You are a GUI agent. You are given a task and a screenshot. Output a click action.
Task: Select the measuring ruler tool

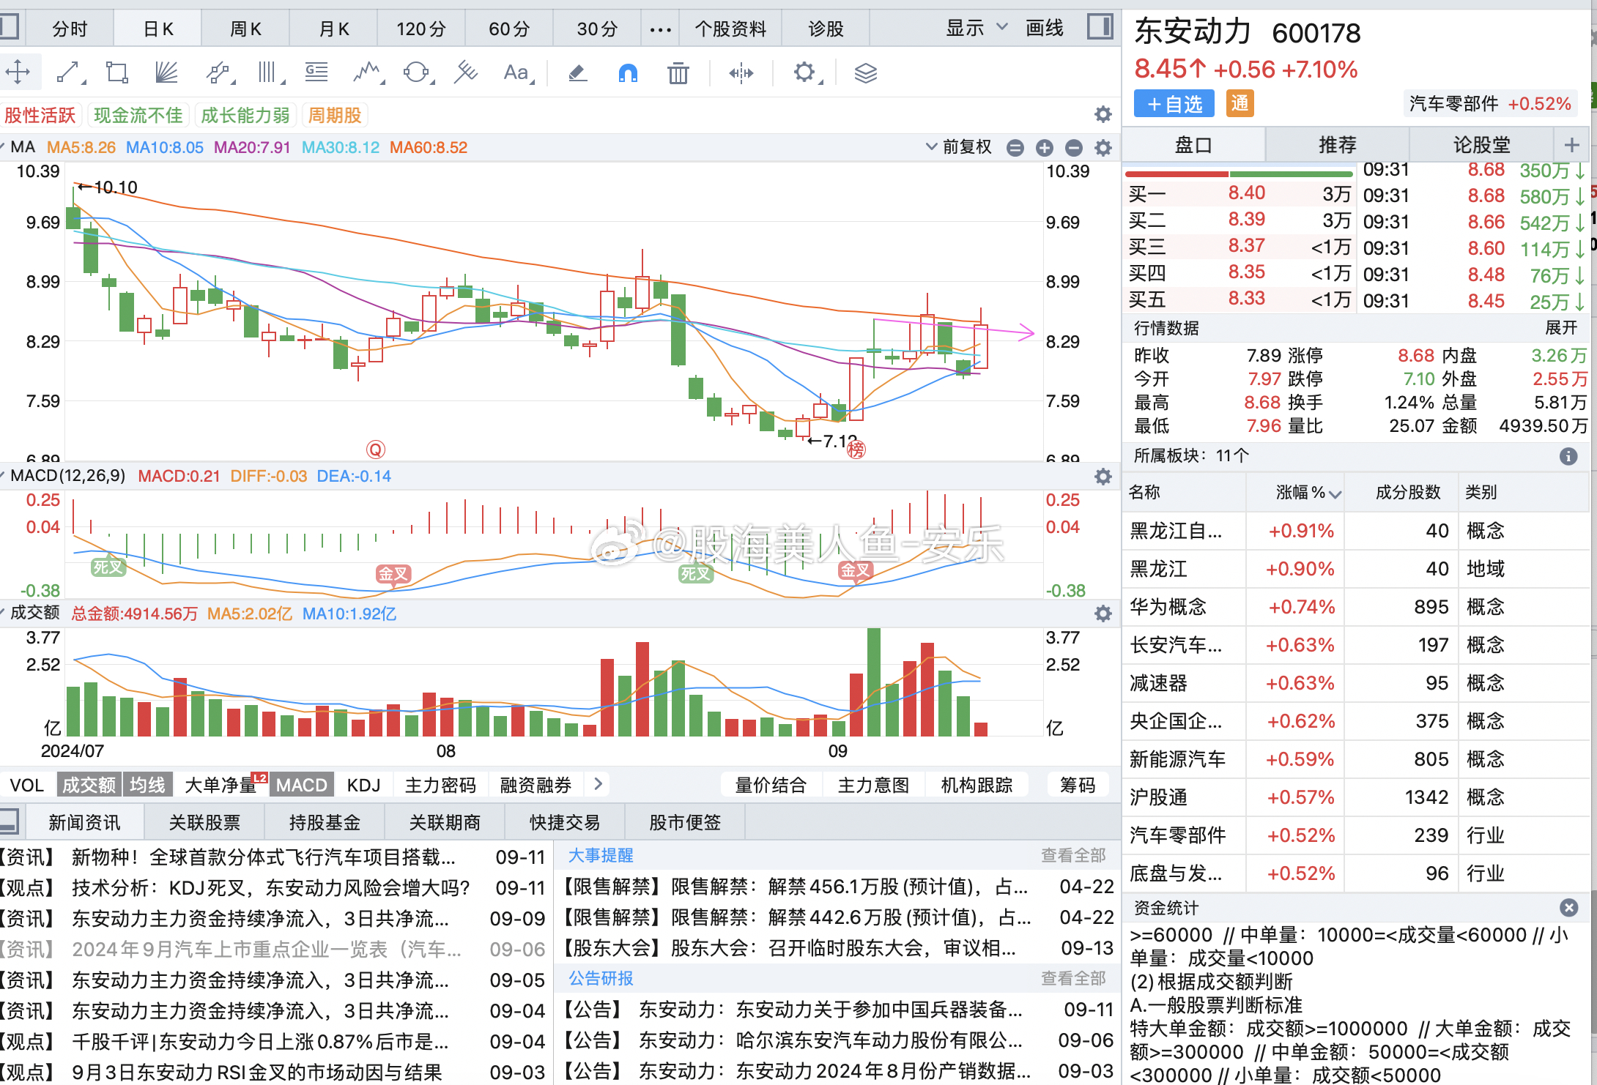[x=466, y=72]
